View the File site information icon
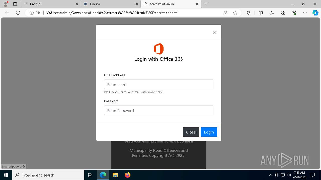The image size is (321, 180). click(35, 13)
